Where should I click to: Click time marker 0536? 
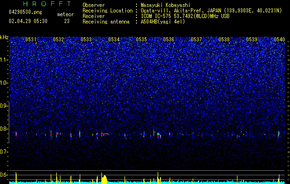pyautogui.click(x=169, y=39)
